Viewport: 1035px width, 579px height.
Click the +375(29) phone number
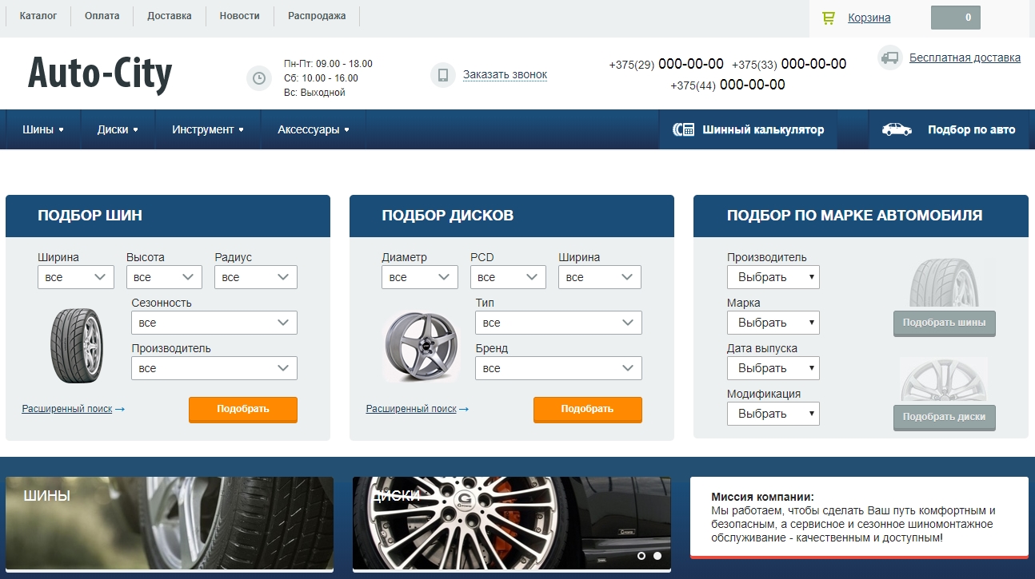[x=666, y=65]
